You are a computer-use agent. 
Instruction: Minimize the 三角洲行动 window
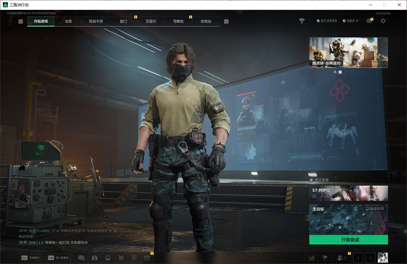tap(370, 5)
